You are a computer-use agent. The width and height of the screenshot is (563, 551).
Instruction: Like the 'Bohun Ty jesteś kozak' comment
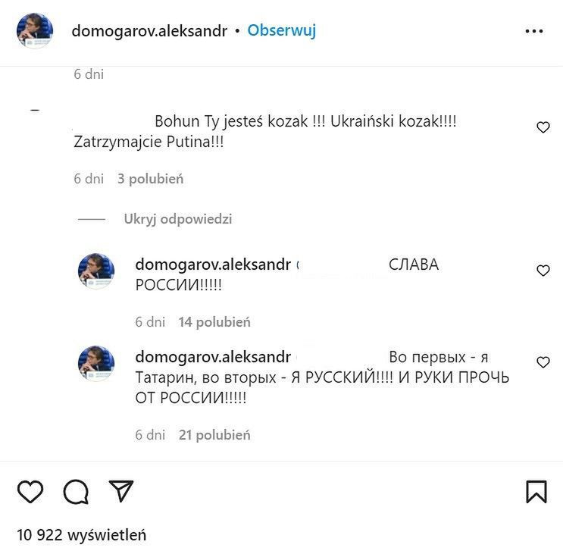(x=543, y=127)
